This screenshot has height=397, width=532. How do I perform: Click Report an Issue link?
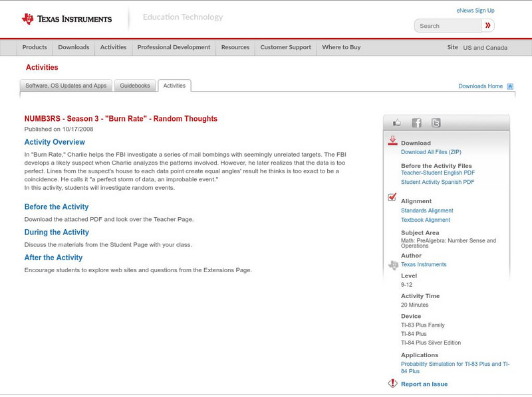424,384
